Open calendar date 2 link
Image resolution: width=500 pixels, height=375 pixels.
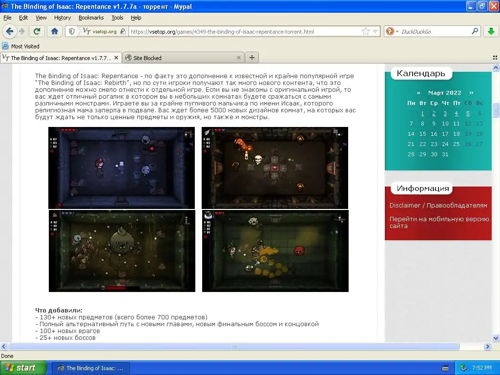434,113
